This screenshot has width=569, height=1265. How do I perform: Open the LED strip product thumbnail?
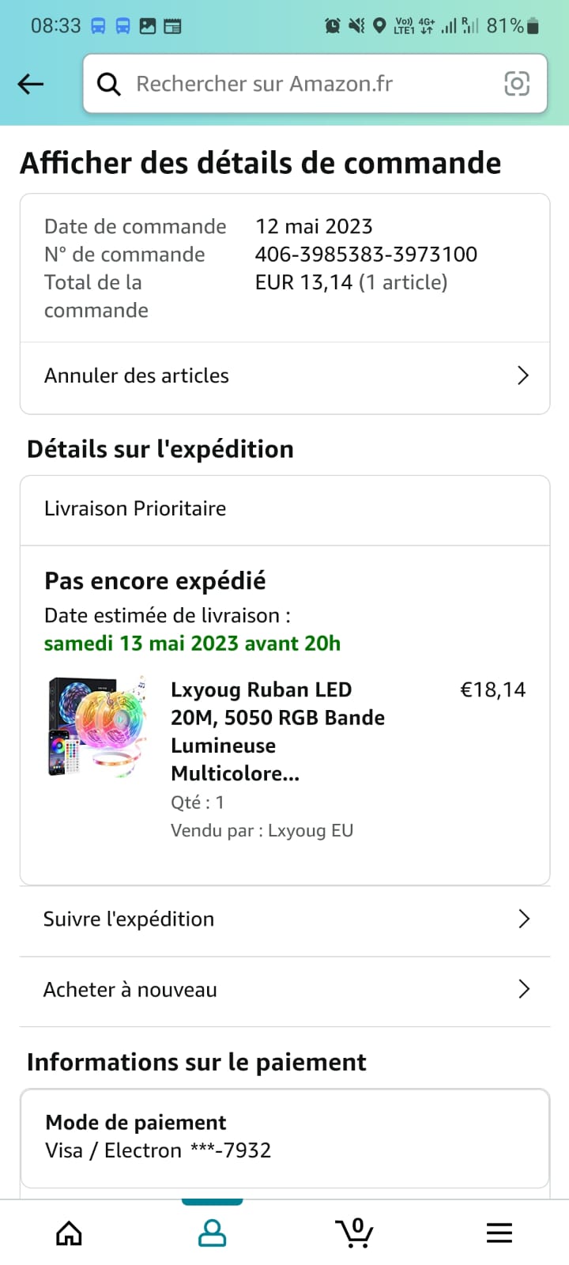coord(97,726)
